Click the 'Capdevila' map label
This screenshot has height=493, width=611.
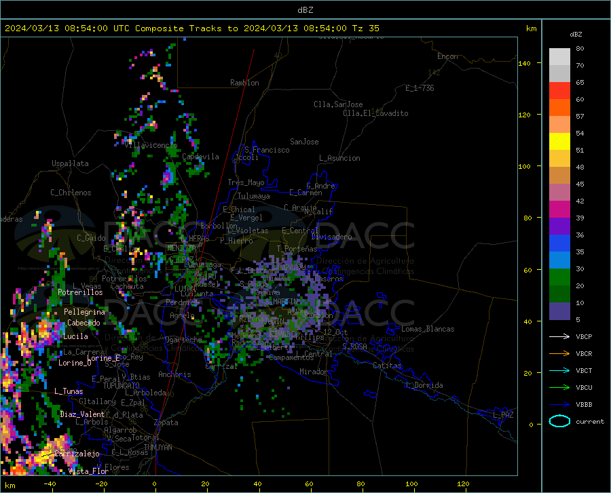(200, 157)
